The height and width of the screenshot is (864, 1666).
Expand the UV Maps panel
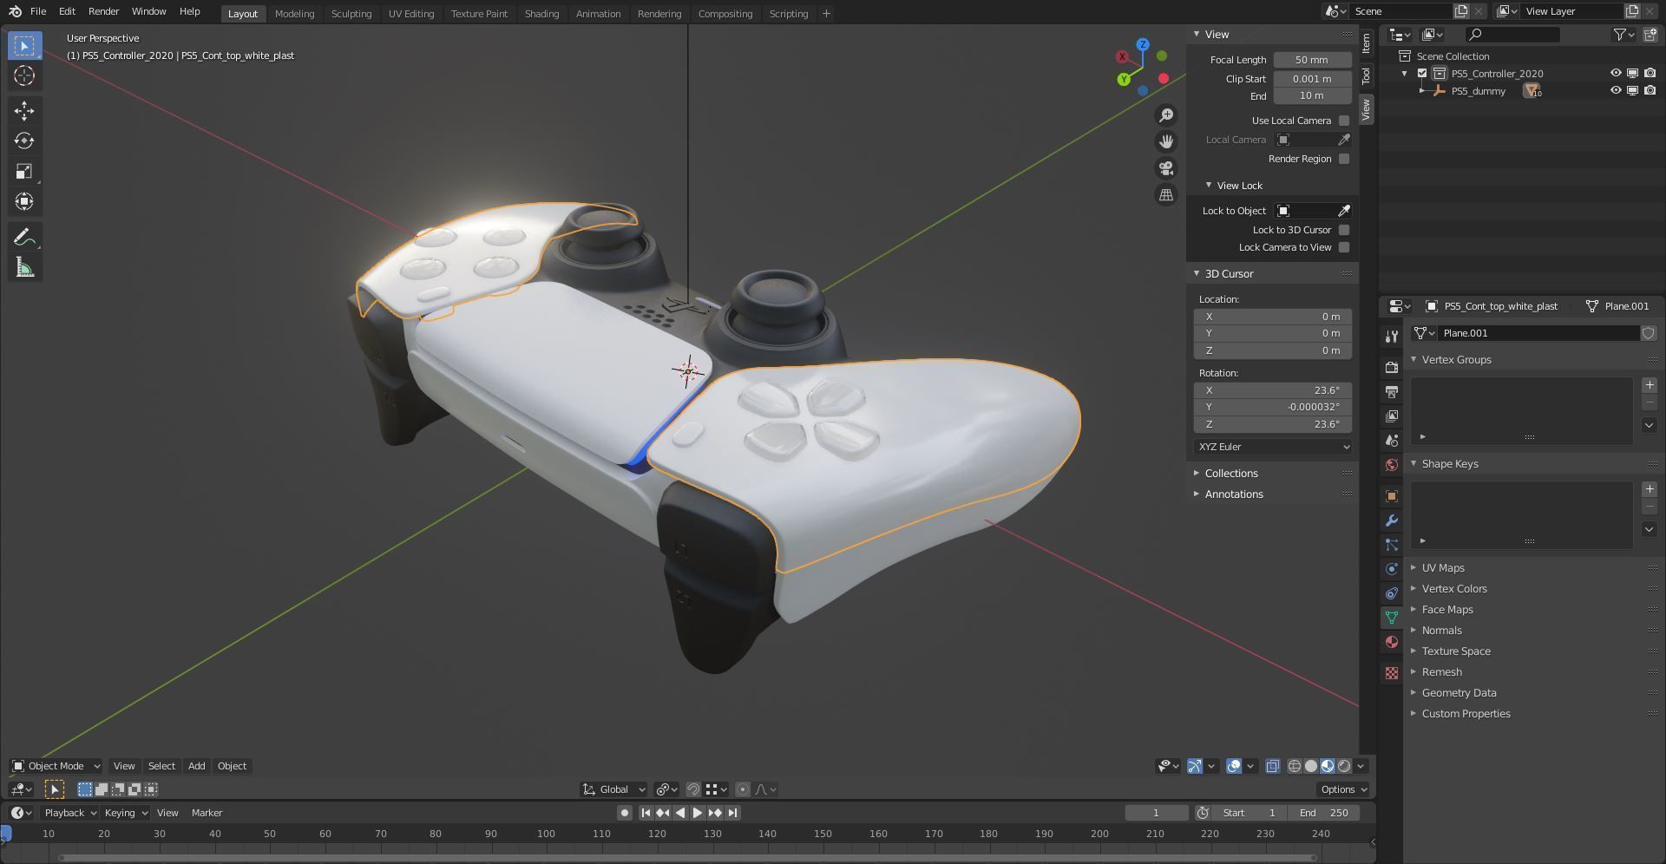pos(1442,568)
